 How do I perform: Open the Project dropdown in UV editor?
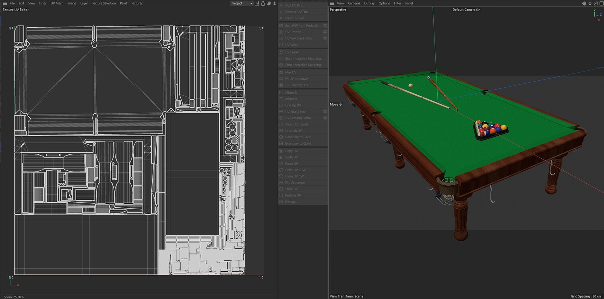click(242, 3)
